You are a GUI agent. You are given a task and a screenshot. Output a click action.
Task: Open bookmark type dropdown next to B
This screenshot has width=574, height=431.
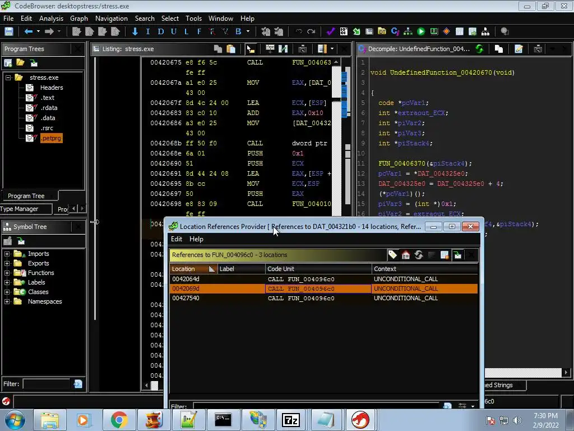(x=248, y=31)
